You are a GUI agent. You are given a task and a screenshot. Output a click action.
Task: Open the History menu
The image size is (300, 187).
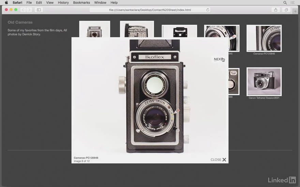coord(63,2)
